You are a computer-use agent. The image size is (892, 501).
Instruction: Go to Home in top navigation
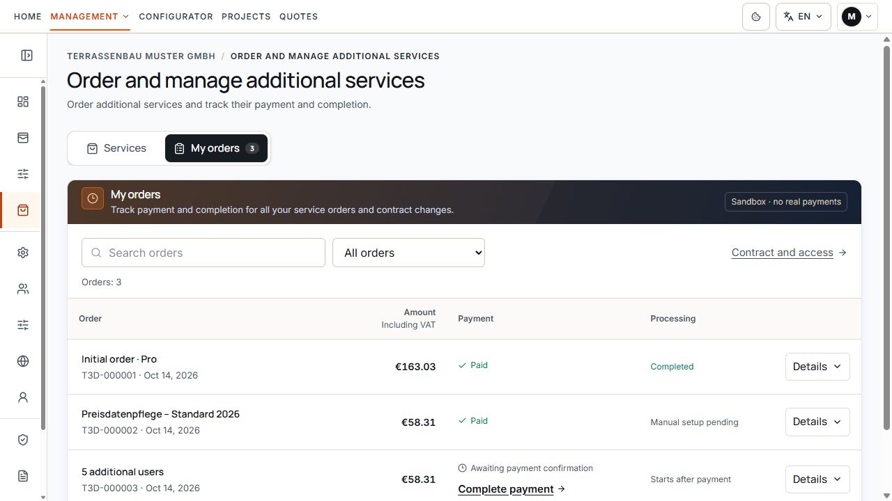28,16
